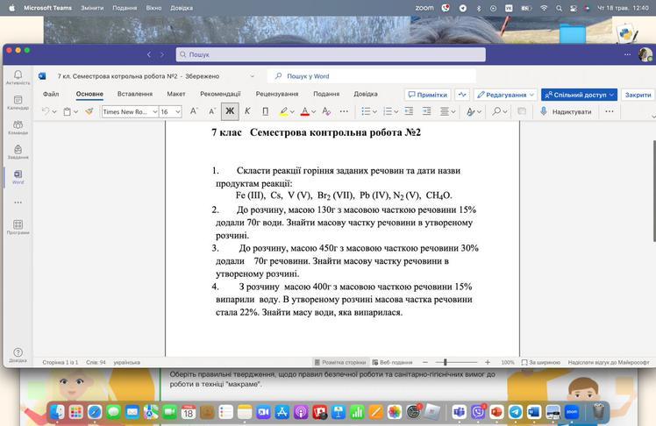Switch to the Рецензування tab
Image resolution: width=656 pixels, height=426 pixels.
pyautogui.click(x=277, y=94)
